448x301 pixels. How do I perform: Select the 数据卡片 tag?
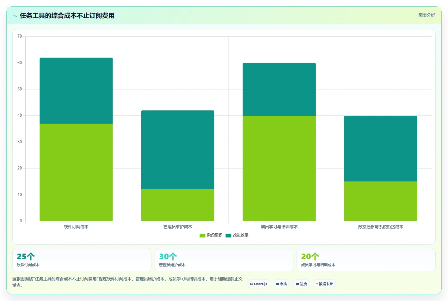coord(324,284)
